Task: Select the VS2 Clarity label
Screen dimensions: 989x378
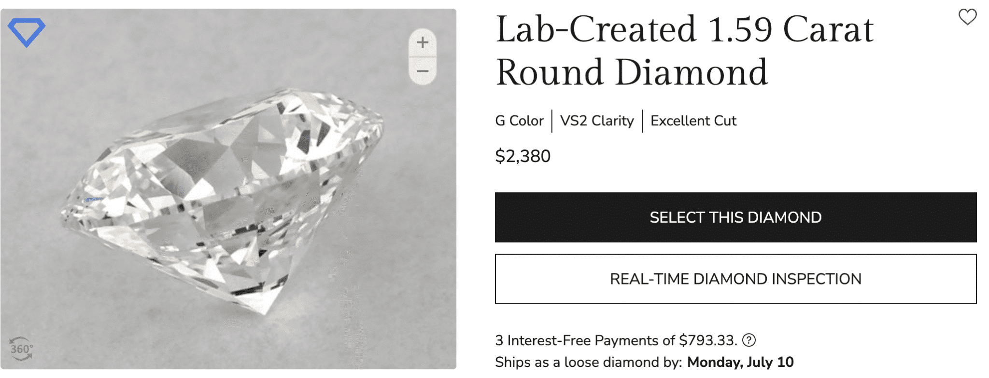Action: coord(597,121)
